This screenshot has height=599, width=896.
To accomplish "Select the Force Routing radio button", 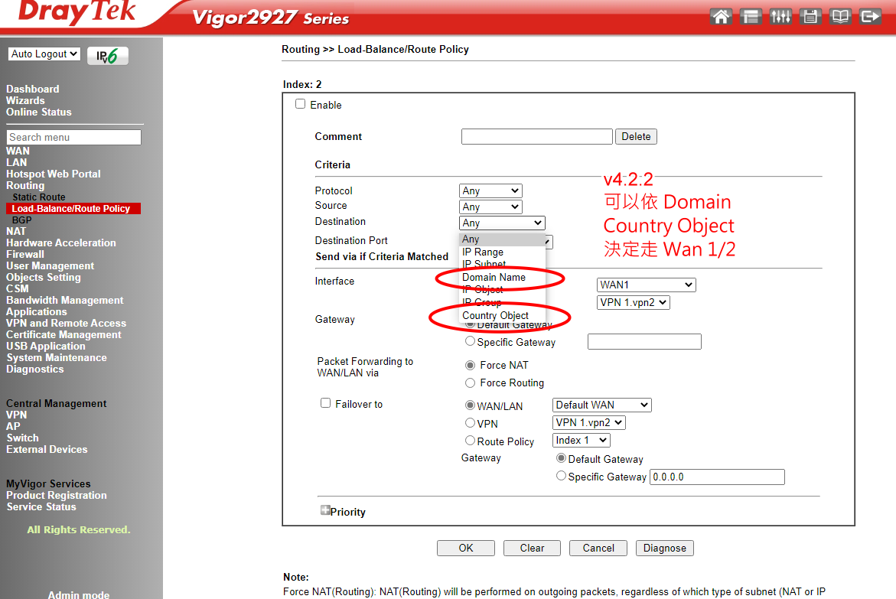I will pos(471,383).
